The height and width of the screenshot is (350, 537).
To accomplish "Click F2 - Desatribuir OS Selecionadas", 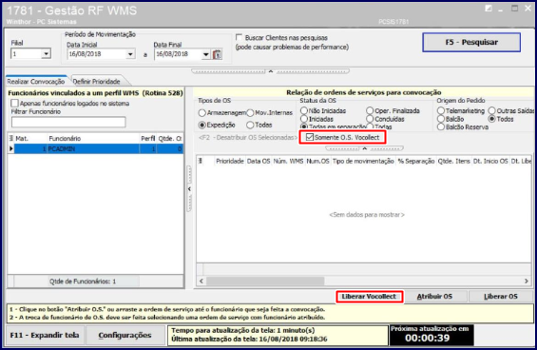I will point(248,138).
